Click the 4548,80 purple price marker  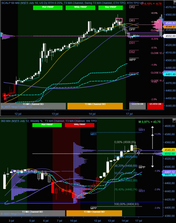tap(170, 23)
